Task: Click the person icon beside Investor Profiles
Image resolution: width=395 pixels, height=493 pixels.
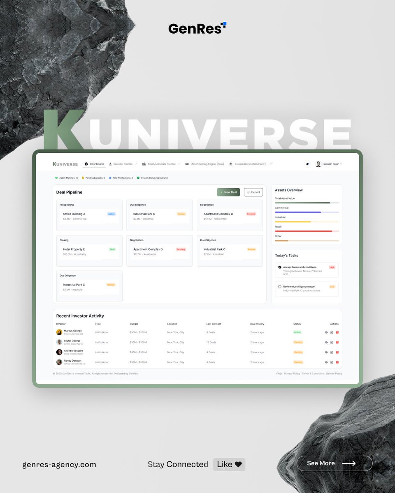Action: point(110,164)
